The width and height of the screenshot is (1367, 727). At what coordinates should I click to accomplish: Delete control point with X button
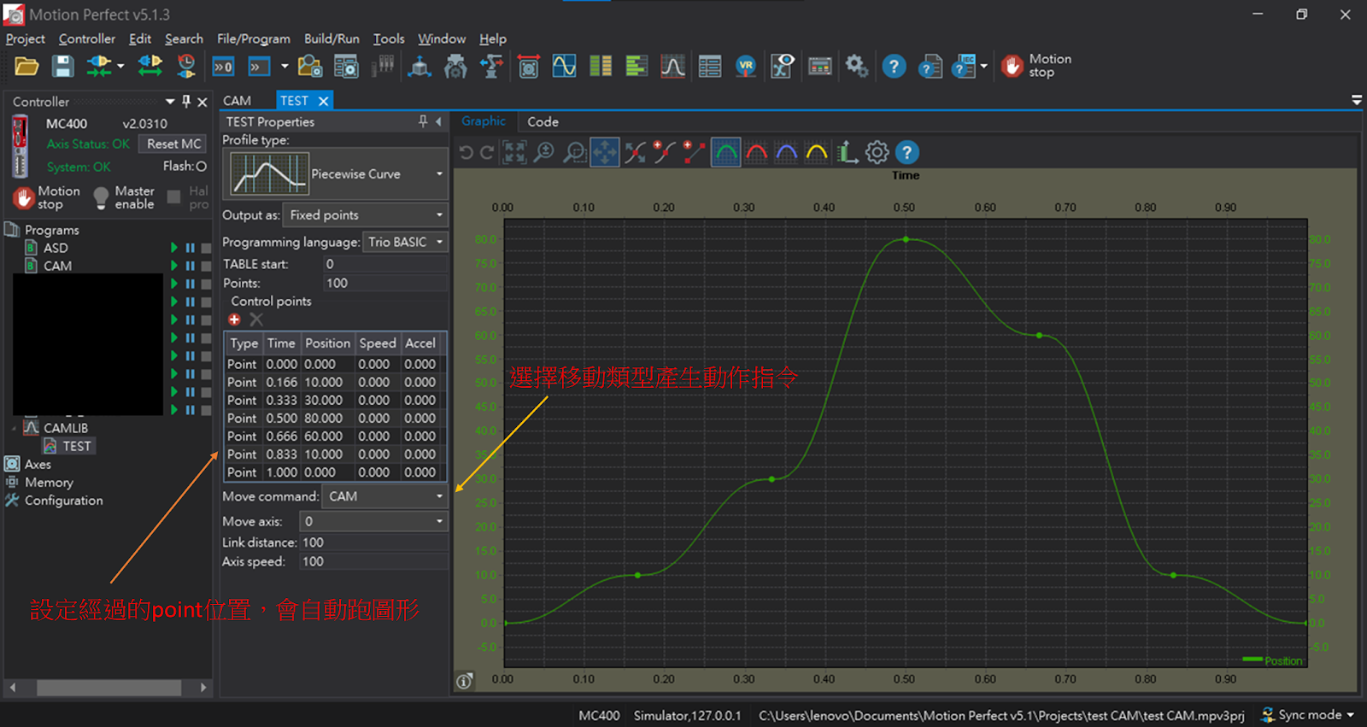pos(256,320)
